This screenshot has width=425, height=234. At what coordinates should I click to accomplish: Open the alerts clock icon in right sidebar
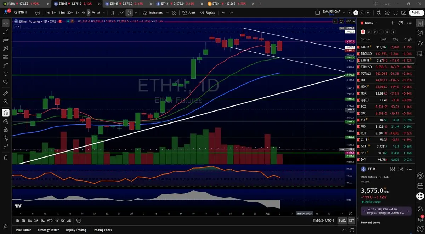[420, 33]
